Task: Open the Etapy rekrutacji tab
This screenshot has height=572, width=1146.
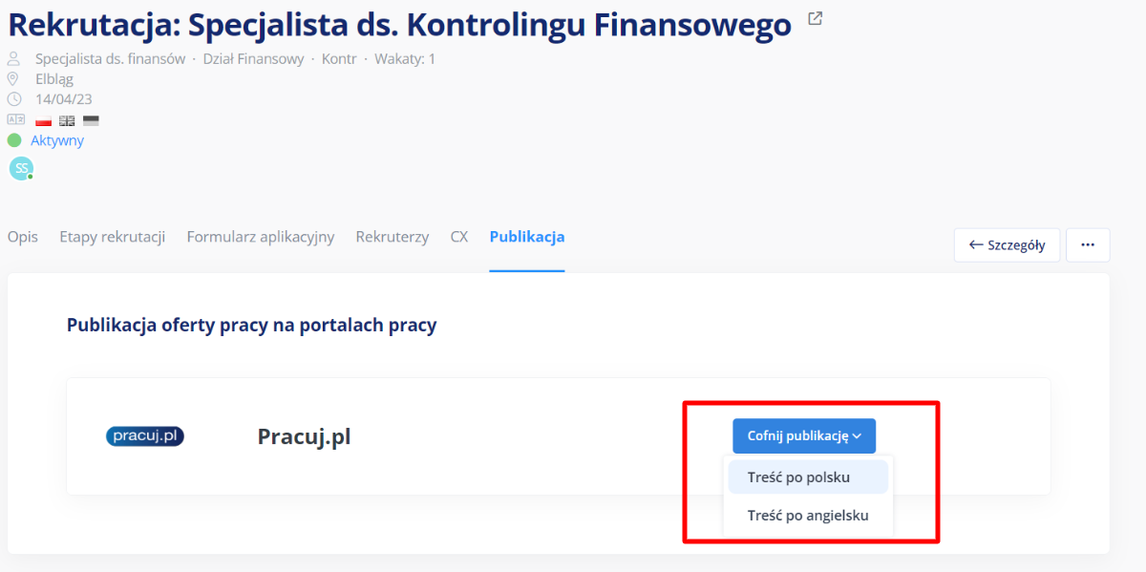Action: [112, 236]
